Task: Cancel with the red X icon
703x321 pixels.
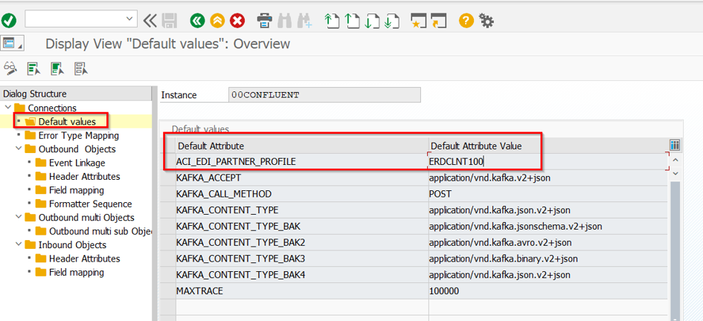Action: click(237, 20)
